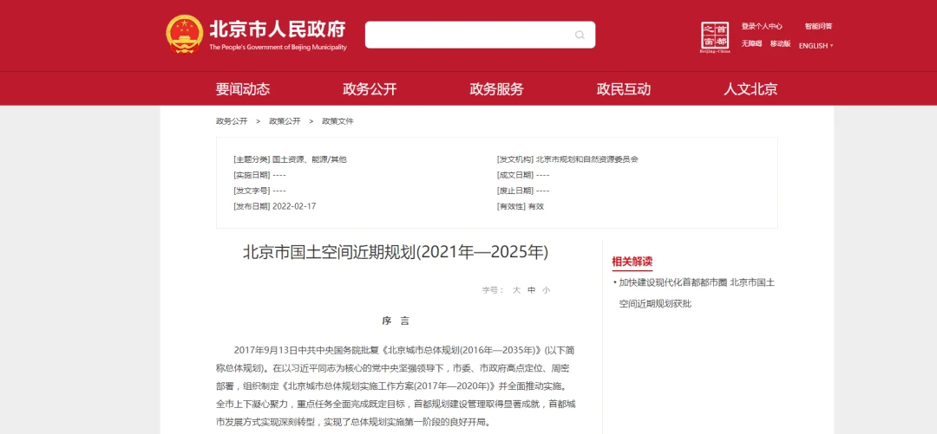
Task: Click 政务公开 in the breadcrumb
Action: tap(232, 121)
